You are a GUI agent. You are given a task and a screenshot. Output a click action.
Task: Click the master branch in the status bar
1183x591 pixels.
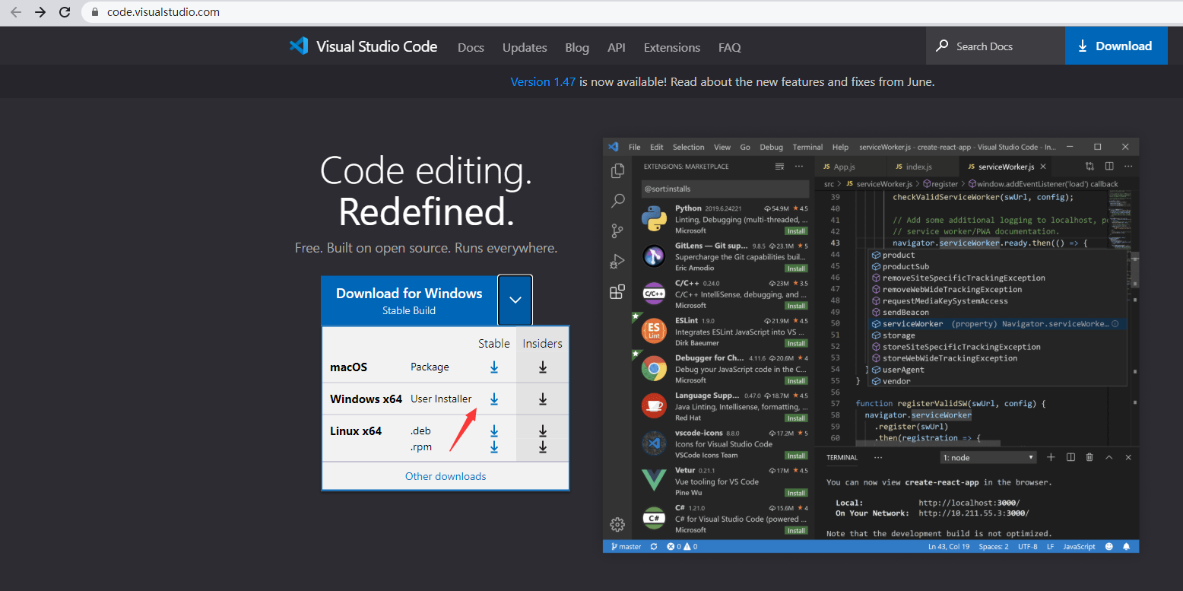point(625,547)
